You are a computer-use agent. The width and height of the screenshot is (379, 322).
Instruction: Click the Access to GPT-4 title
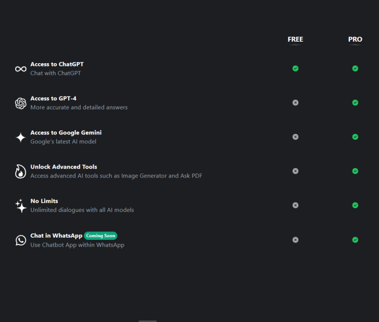(53, 99)
